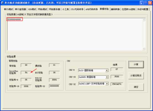Switch to the C51代码向导 tab
The width and height of the screenshot is (153, 111).
coord(77,9)
